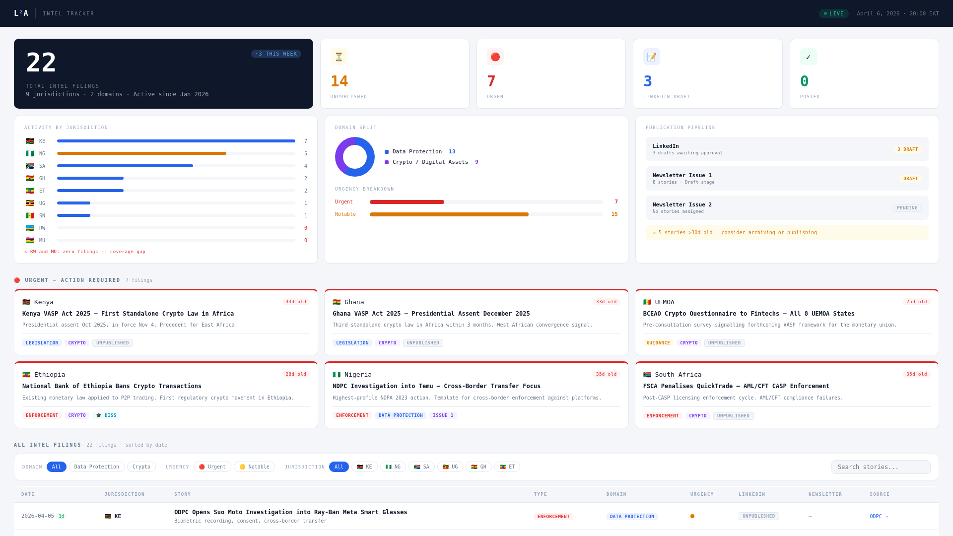Click the flag on the Kenya VASP Act card
The height and width of the screenshot is (536, 953).
(26, 302)
